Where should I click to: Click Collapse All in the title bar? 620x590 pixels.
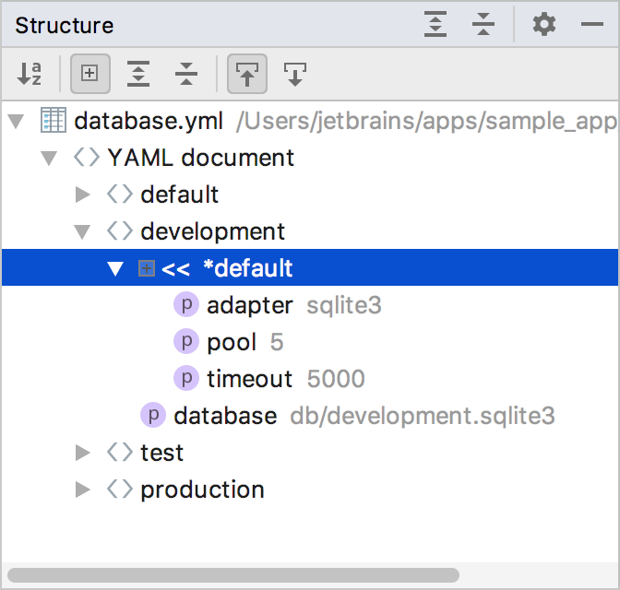click(483, 24)
